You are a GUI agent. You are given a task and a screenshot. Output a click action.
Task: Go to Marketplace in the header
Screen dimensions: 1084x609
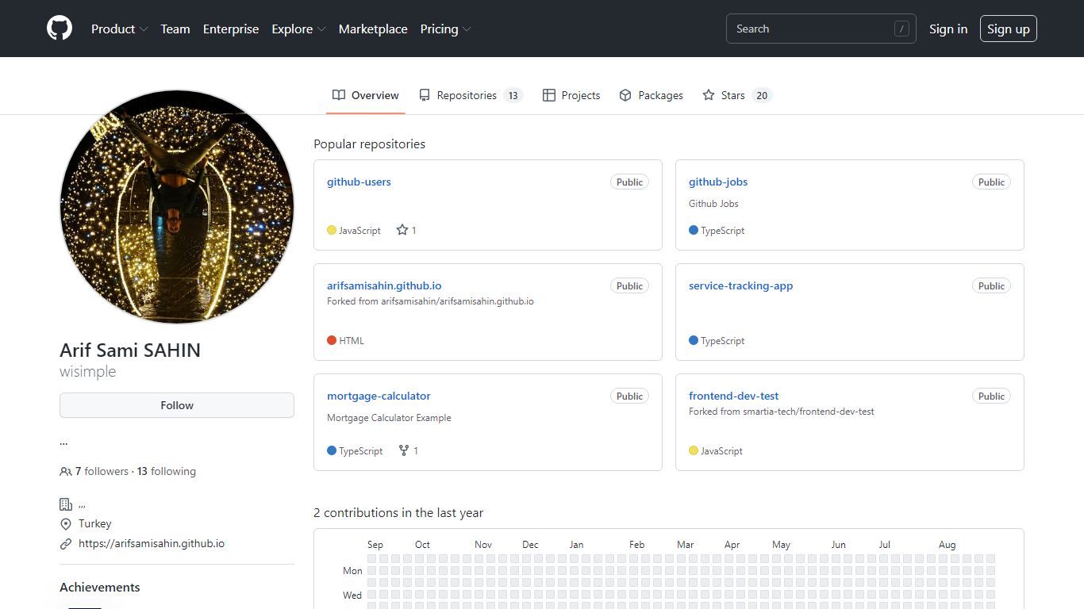point(373,29)
